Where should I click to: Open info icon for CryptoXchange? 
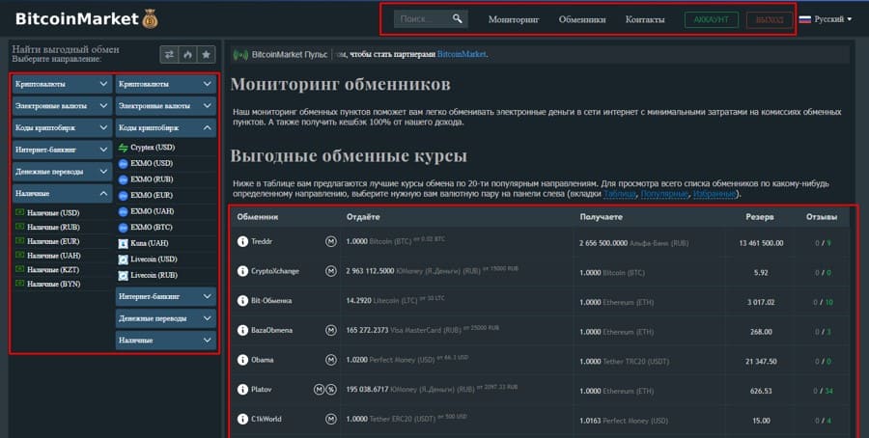tap(242, 271)
